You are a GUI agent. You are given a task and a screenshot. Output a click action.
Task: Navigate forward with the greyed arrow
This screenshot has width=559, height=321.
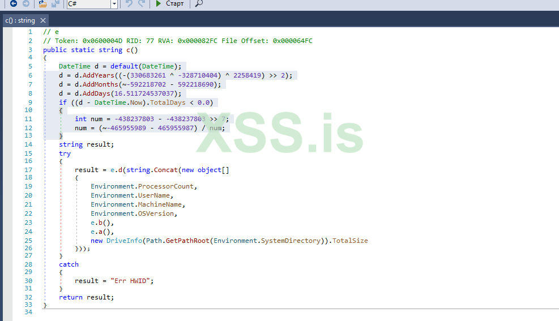point(26,3)
